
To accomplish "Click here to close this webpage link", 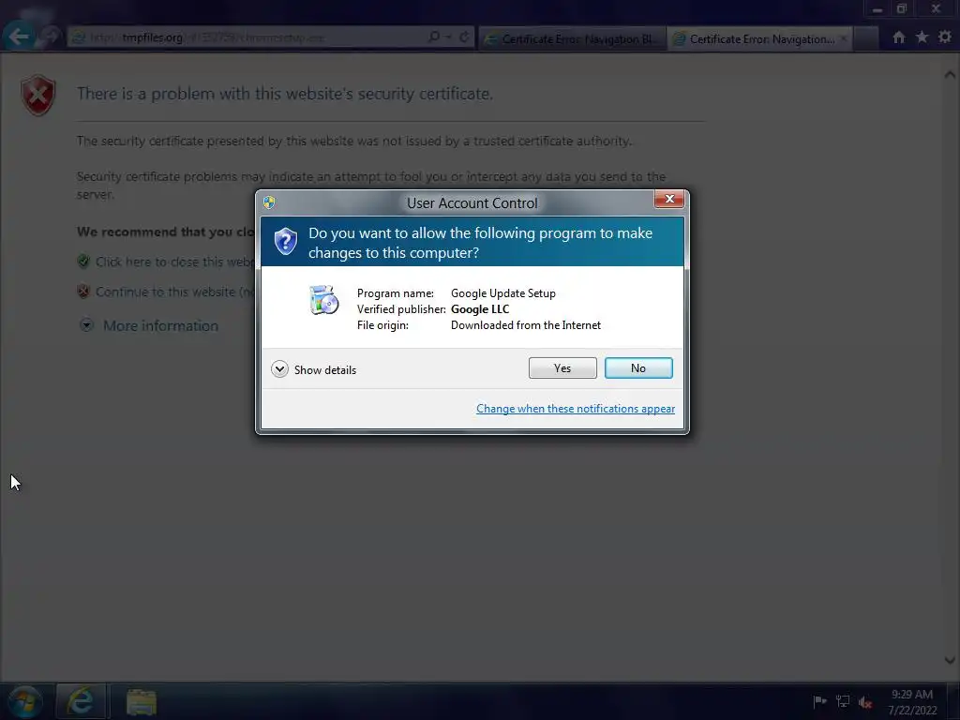I will (173, 262).
